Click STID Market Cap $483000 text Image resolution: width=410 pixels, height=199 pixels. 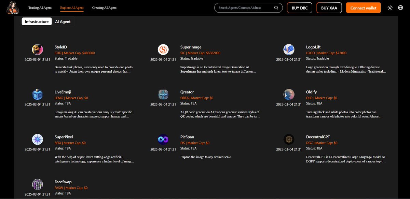(75, 53)
